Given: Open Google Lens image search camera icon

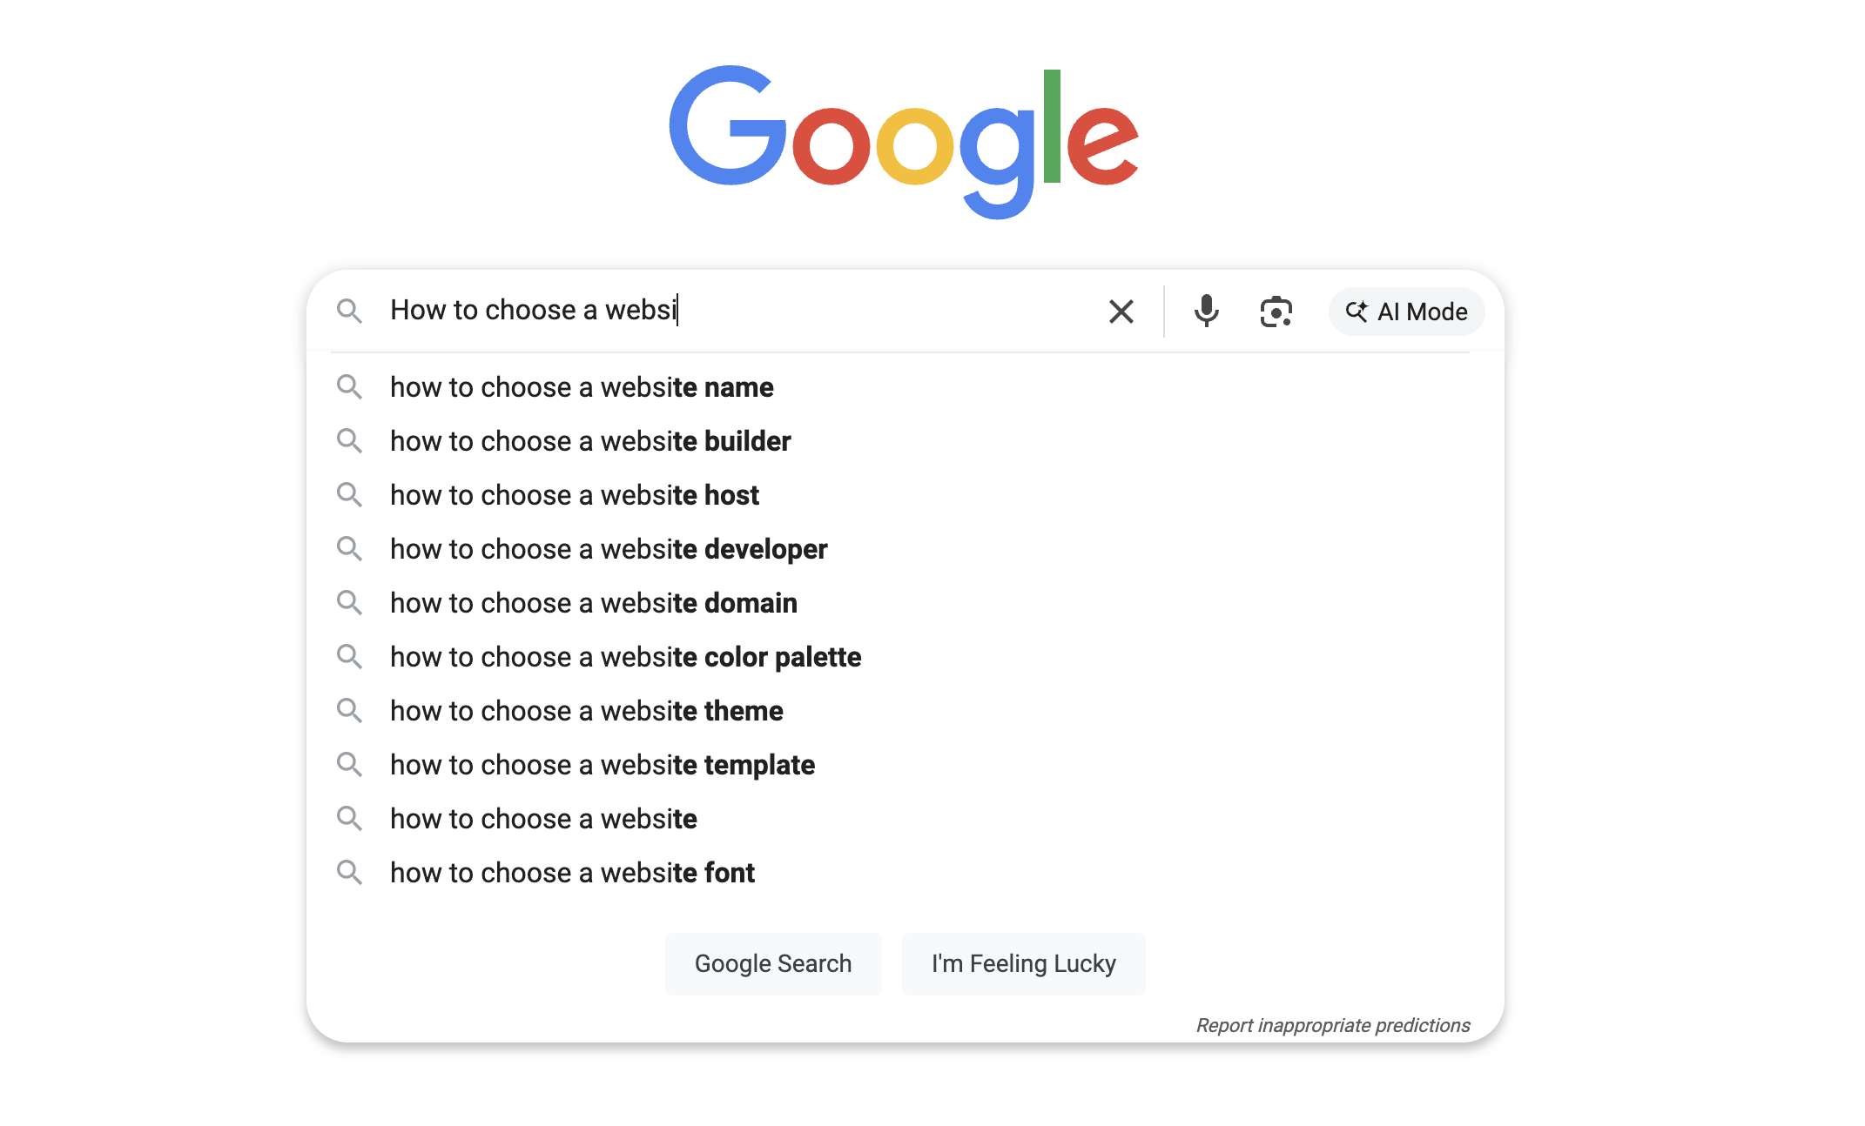Looking at the screenshot, I should coord(1276,312).
